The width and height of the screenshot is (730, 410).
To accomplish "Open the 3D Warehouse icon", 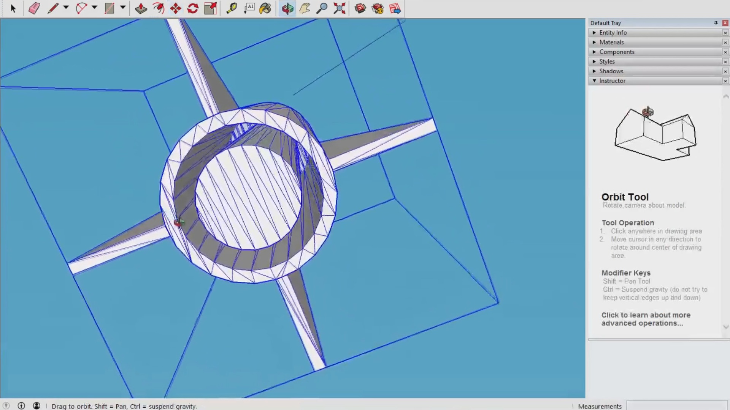I will [x=360, y=8].
